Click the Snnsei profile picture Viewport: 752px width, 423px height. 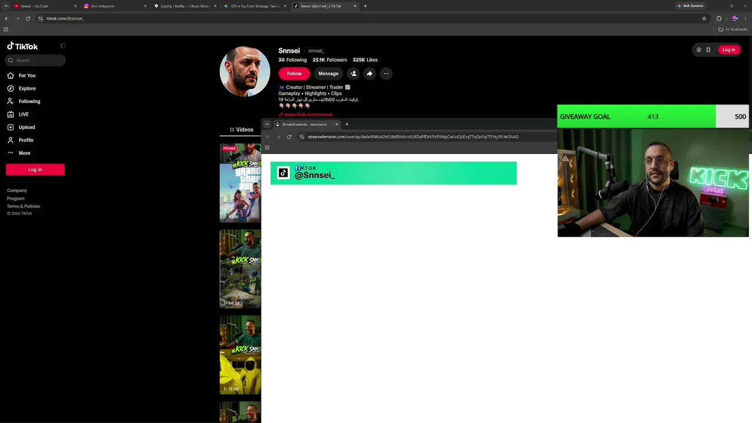[245, 71]
